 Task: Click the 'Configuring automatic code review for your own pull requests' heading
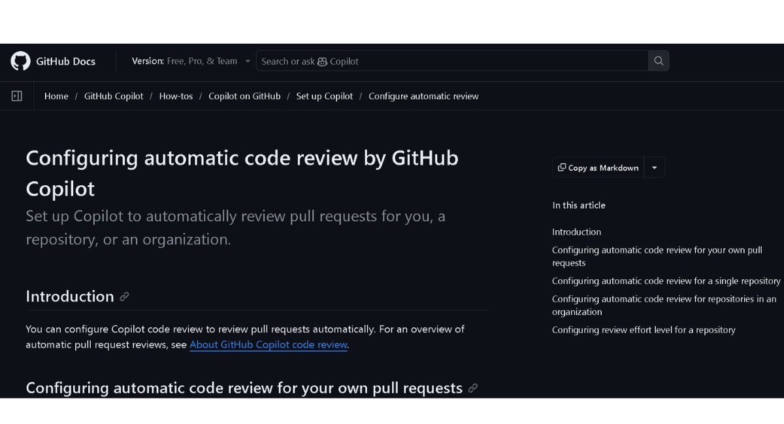(244, 387)
